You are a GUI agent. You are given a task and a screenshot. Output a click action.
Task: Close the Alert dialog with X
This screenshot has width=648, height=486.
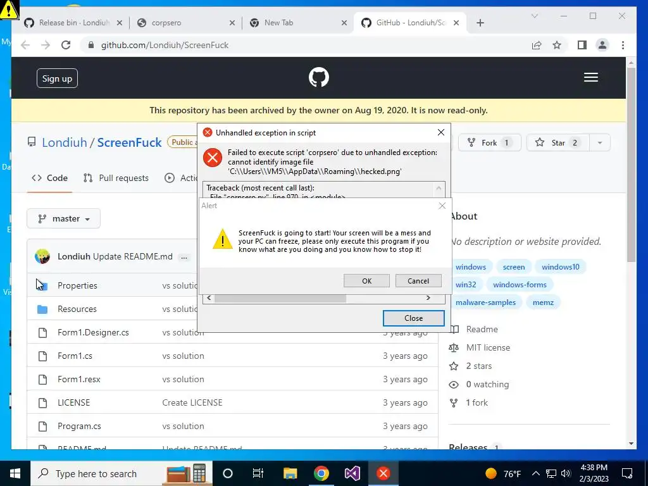coord(442,206)
